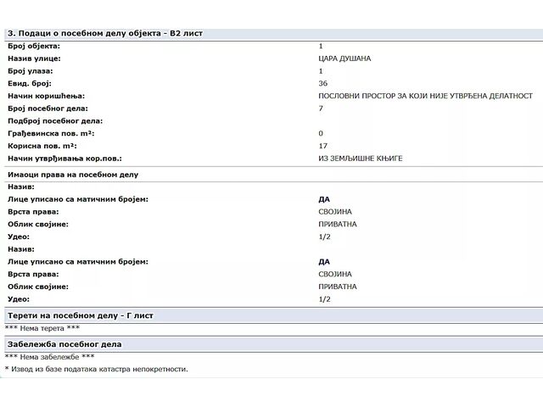
Task: Click the 'Имаоци права на посебном делу' header
Action: (x=72, y=174)
